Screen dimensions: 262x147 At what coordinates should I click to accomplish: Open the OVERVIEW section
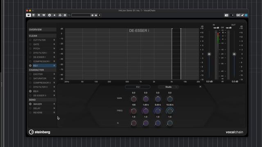click(42, 30)
